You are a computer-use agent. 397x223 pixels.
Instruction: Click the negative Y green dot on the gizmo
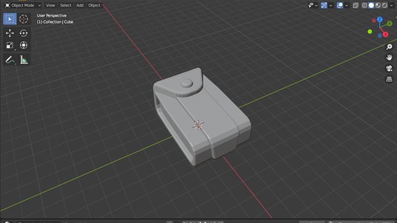pos(370,32)
